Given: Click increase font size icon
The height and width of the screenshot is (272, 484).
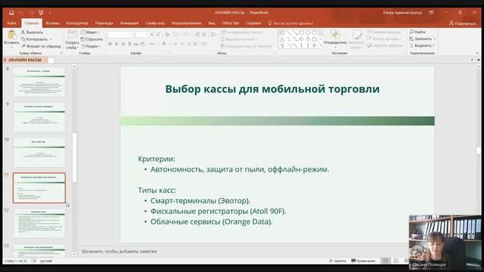Looking at the screenshot, I should 152,35.
